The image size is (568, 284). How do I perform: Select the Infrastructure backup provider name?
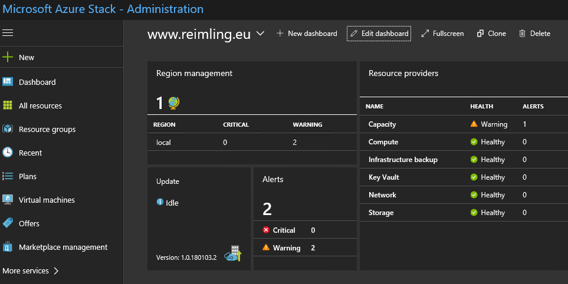[403, 160]
